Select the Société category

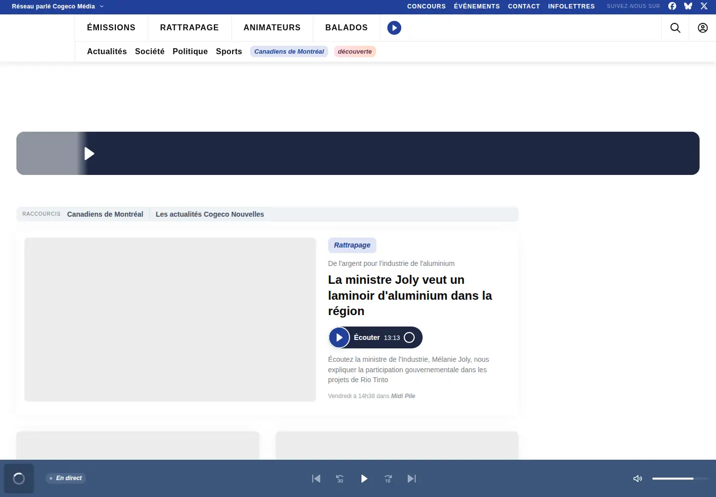point(150,51)
